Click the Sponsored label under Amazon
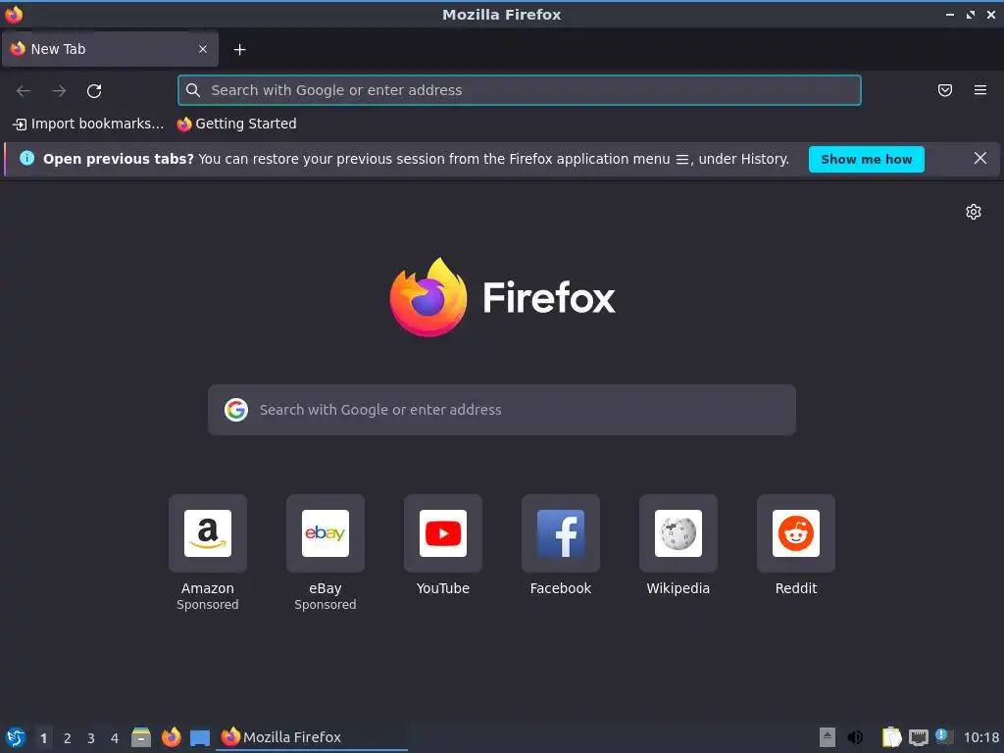 (208, 604)
